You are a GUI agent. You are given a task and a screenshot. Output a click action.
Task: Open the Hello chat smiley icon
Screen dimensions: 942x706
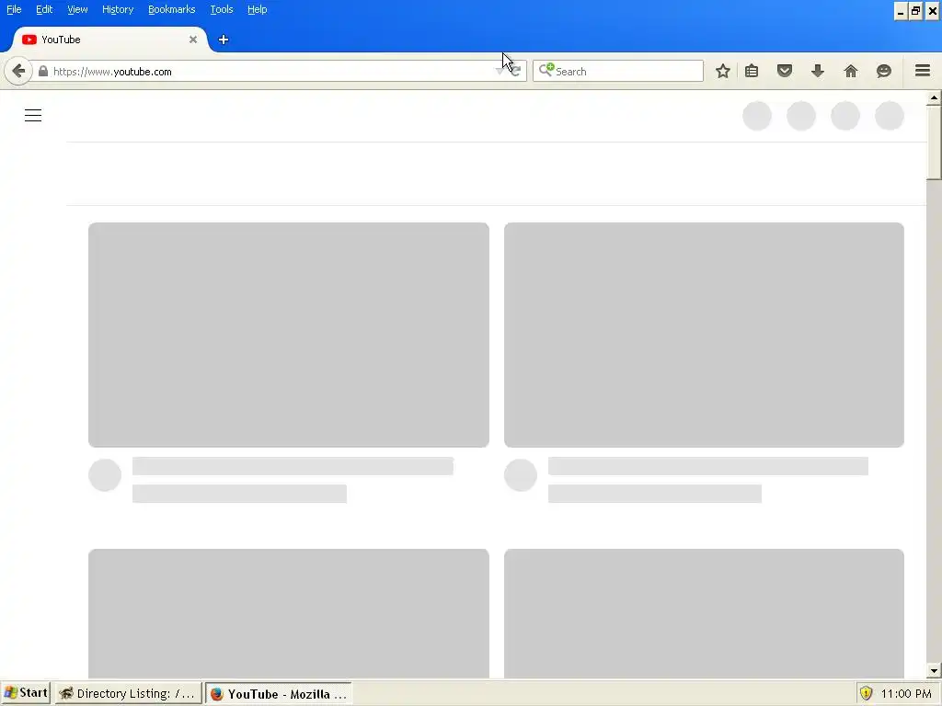(884, 72)
